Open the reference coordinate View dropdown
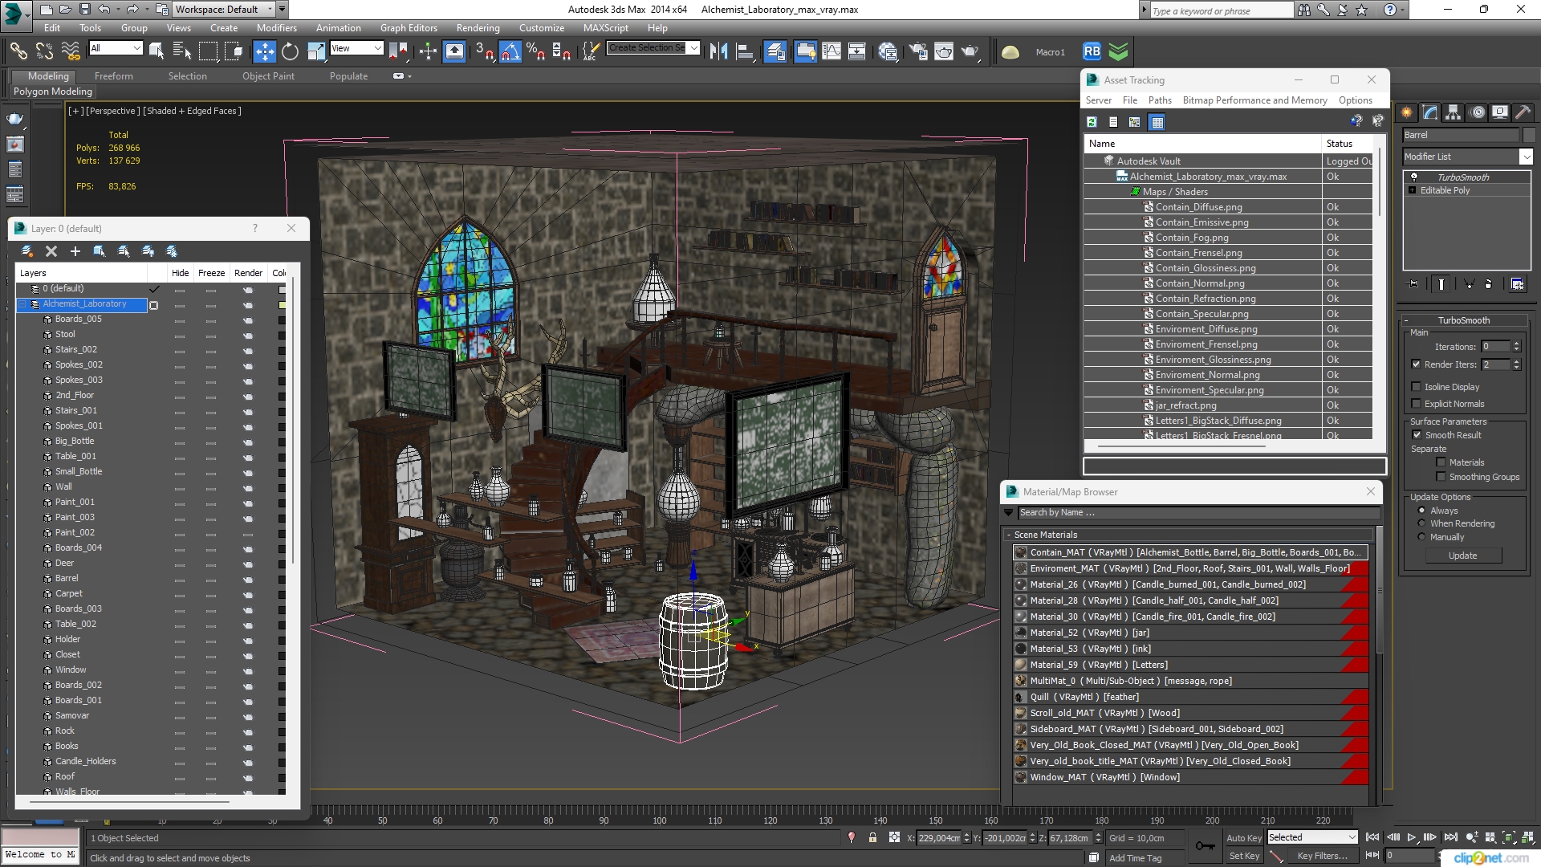Image resolution: width=1541 pixels, height=867 pixels. tap(356, 48)
